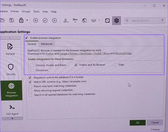Uncheck Enable browser integration

point(26,38)
